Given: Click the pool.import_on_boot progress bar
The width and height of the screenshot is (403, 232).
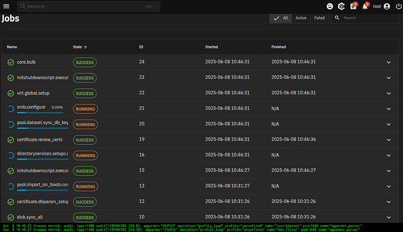Looking at the screenshot, I should [x=43, y=190].
